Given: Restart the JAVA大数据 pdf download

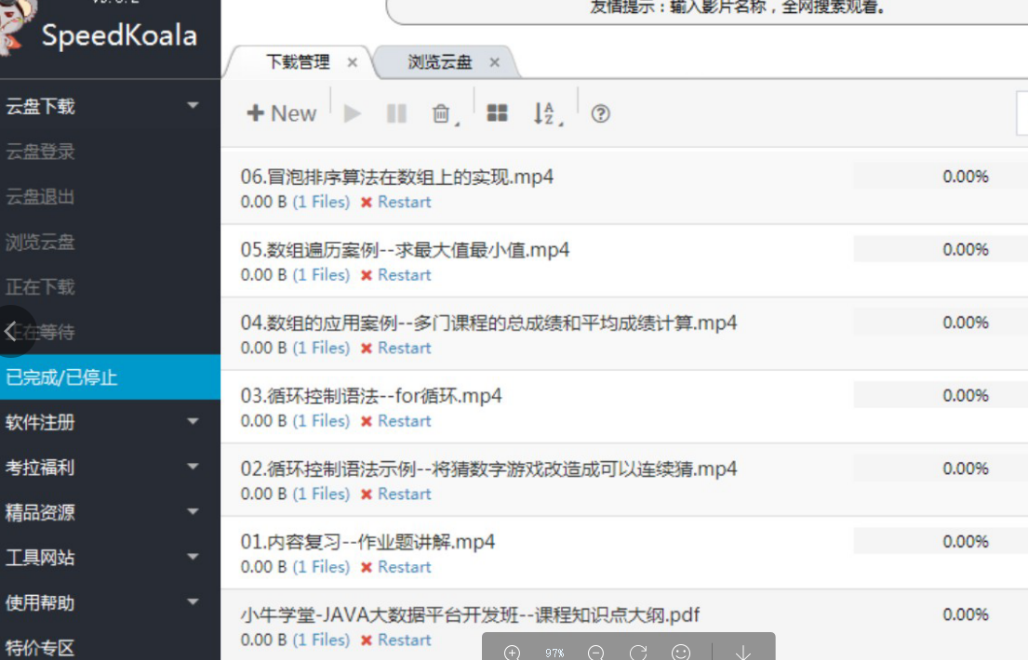Looking at the screenshot, I should 404,640.
